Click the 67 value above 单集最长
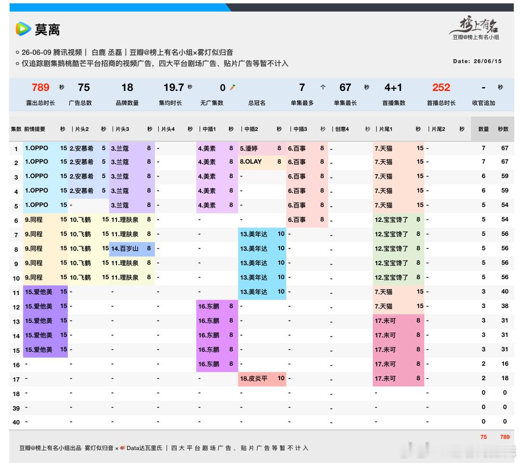This screenshot has width=521, height=463. point(345,88)
